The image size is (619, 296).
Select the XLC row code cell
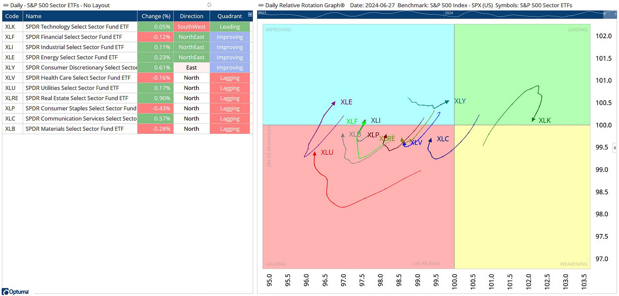[x=12, y=118]
